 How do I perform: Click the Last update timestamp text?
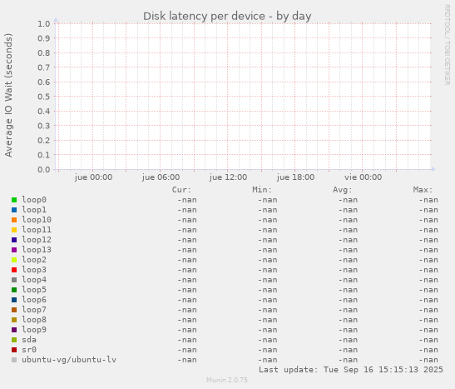351,370
